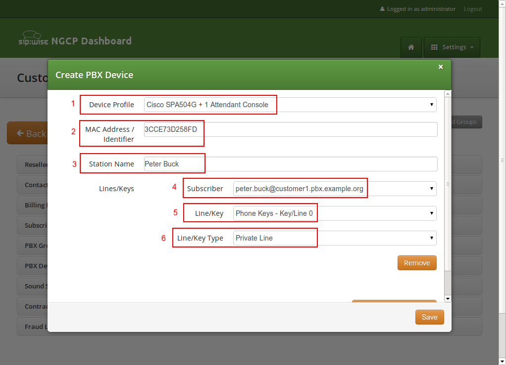Viewport: 506px width, 365px height.
Task: Click the Logout link
Action: [x=473, y=9]
